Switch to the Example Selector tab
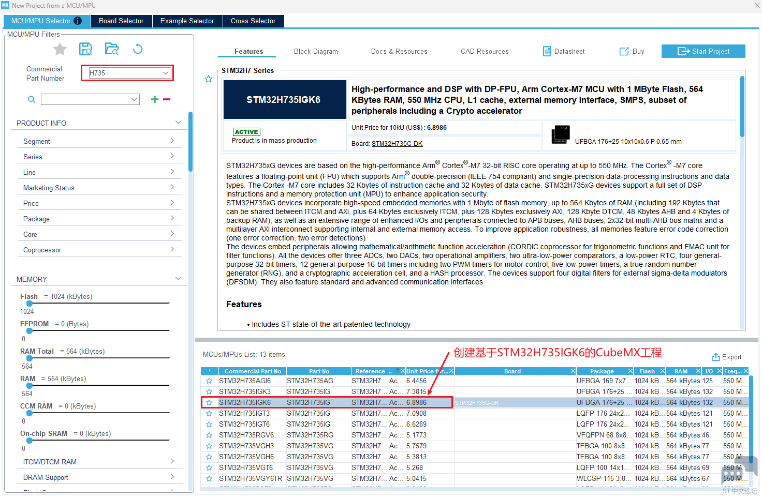 pos(187,21)
